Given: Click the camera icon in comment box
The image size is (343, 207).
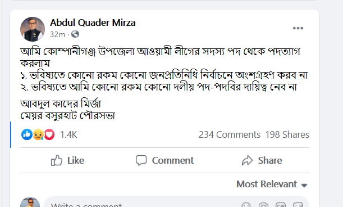Looking at the screenshot, I should (x=263, y=205).
